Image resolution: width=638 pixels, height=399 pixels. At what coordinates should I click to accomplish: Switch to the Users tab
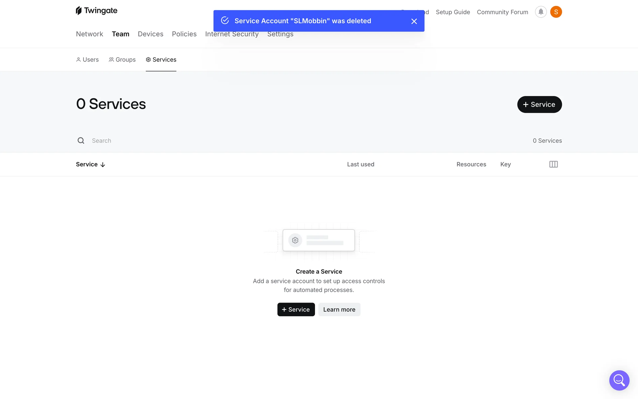coord(87,60)
